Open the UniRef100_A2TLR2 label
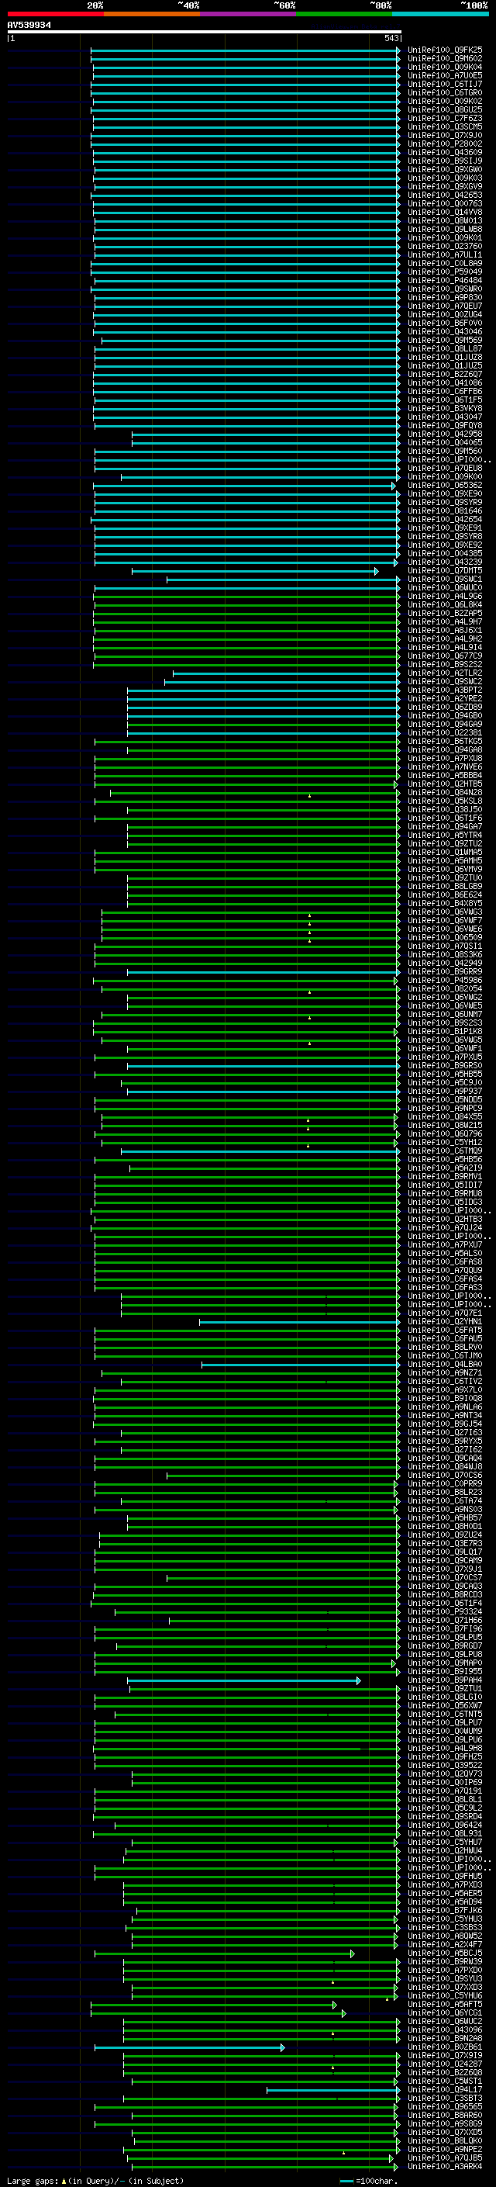The image size is (496, 2187). coord(445,673)
